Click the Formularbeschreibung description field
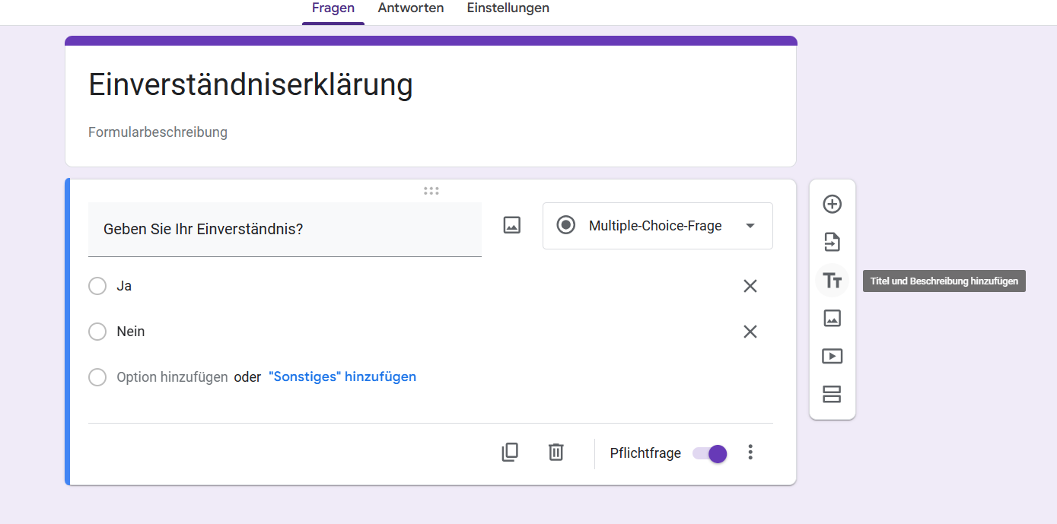This screenshot has height=524, width=1057. 158,132
